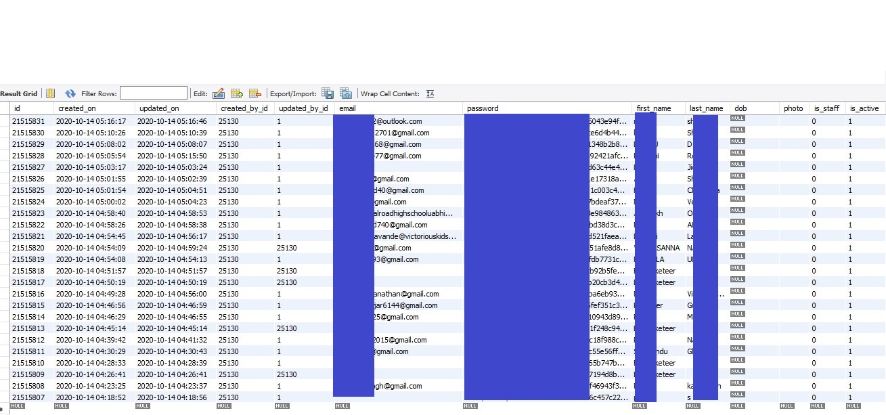Select the is_active column header

click(864, 108)
